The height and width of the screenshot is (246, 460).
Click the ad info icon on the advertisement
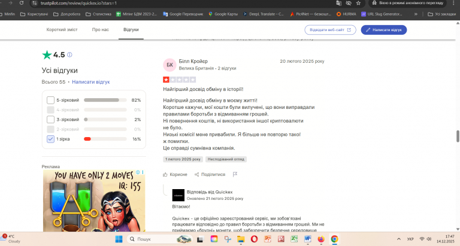[x=138, y=172]
